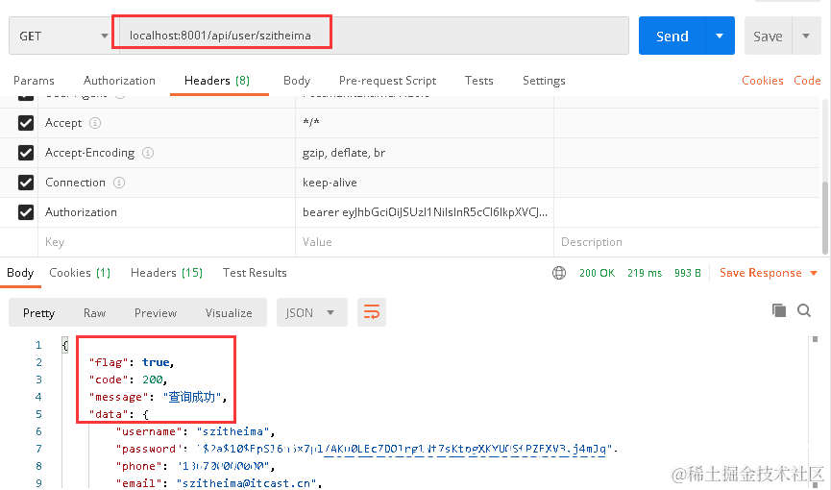Open the Save button dropdown arrow
The height and width of the screenshot is (490, 831).
pyautogui.click(x=806, y=36)
